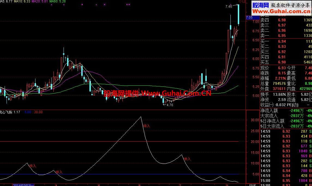
Task: Click the 量比 label
Action: click(x=291, y=84)
